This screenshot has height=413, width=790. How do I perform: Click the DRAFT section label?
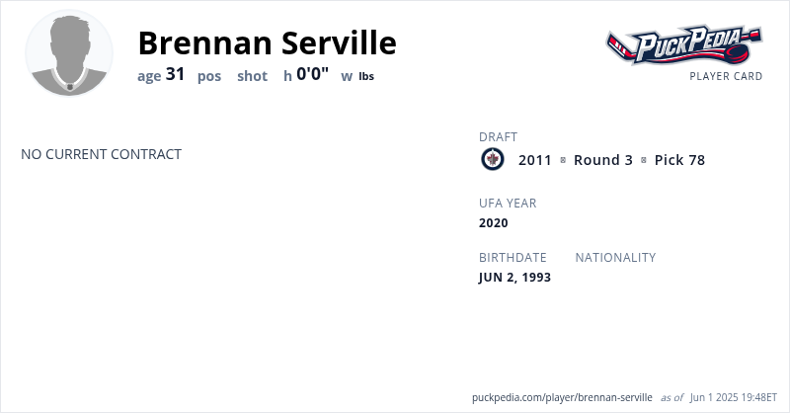point(498,137)
